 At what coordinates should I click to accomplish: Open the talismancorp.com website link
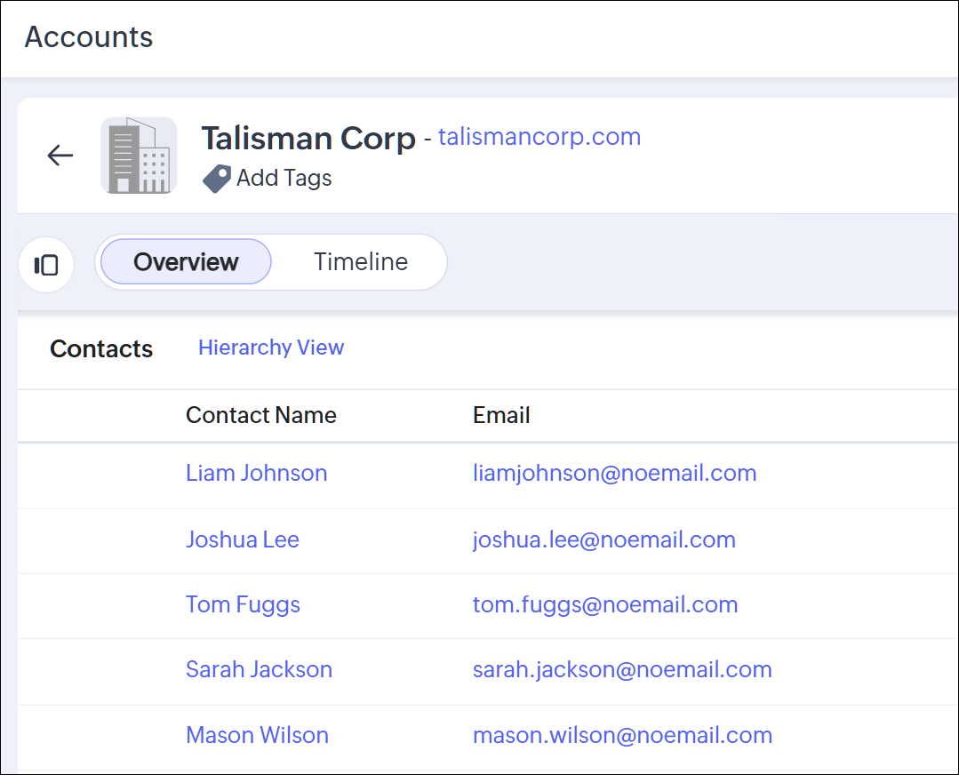click(539, 137)
